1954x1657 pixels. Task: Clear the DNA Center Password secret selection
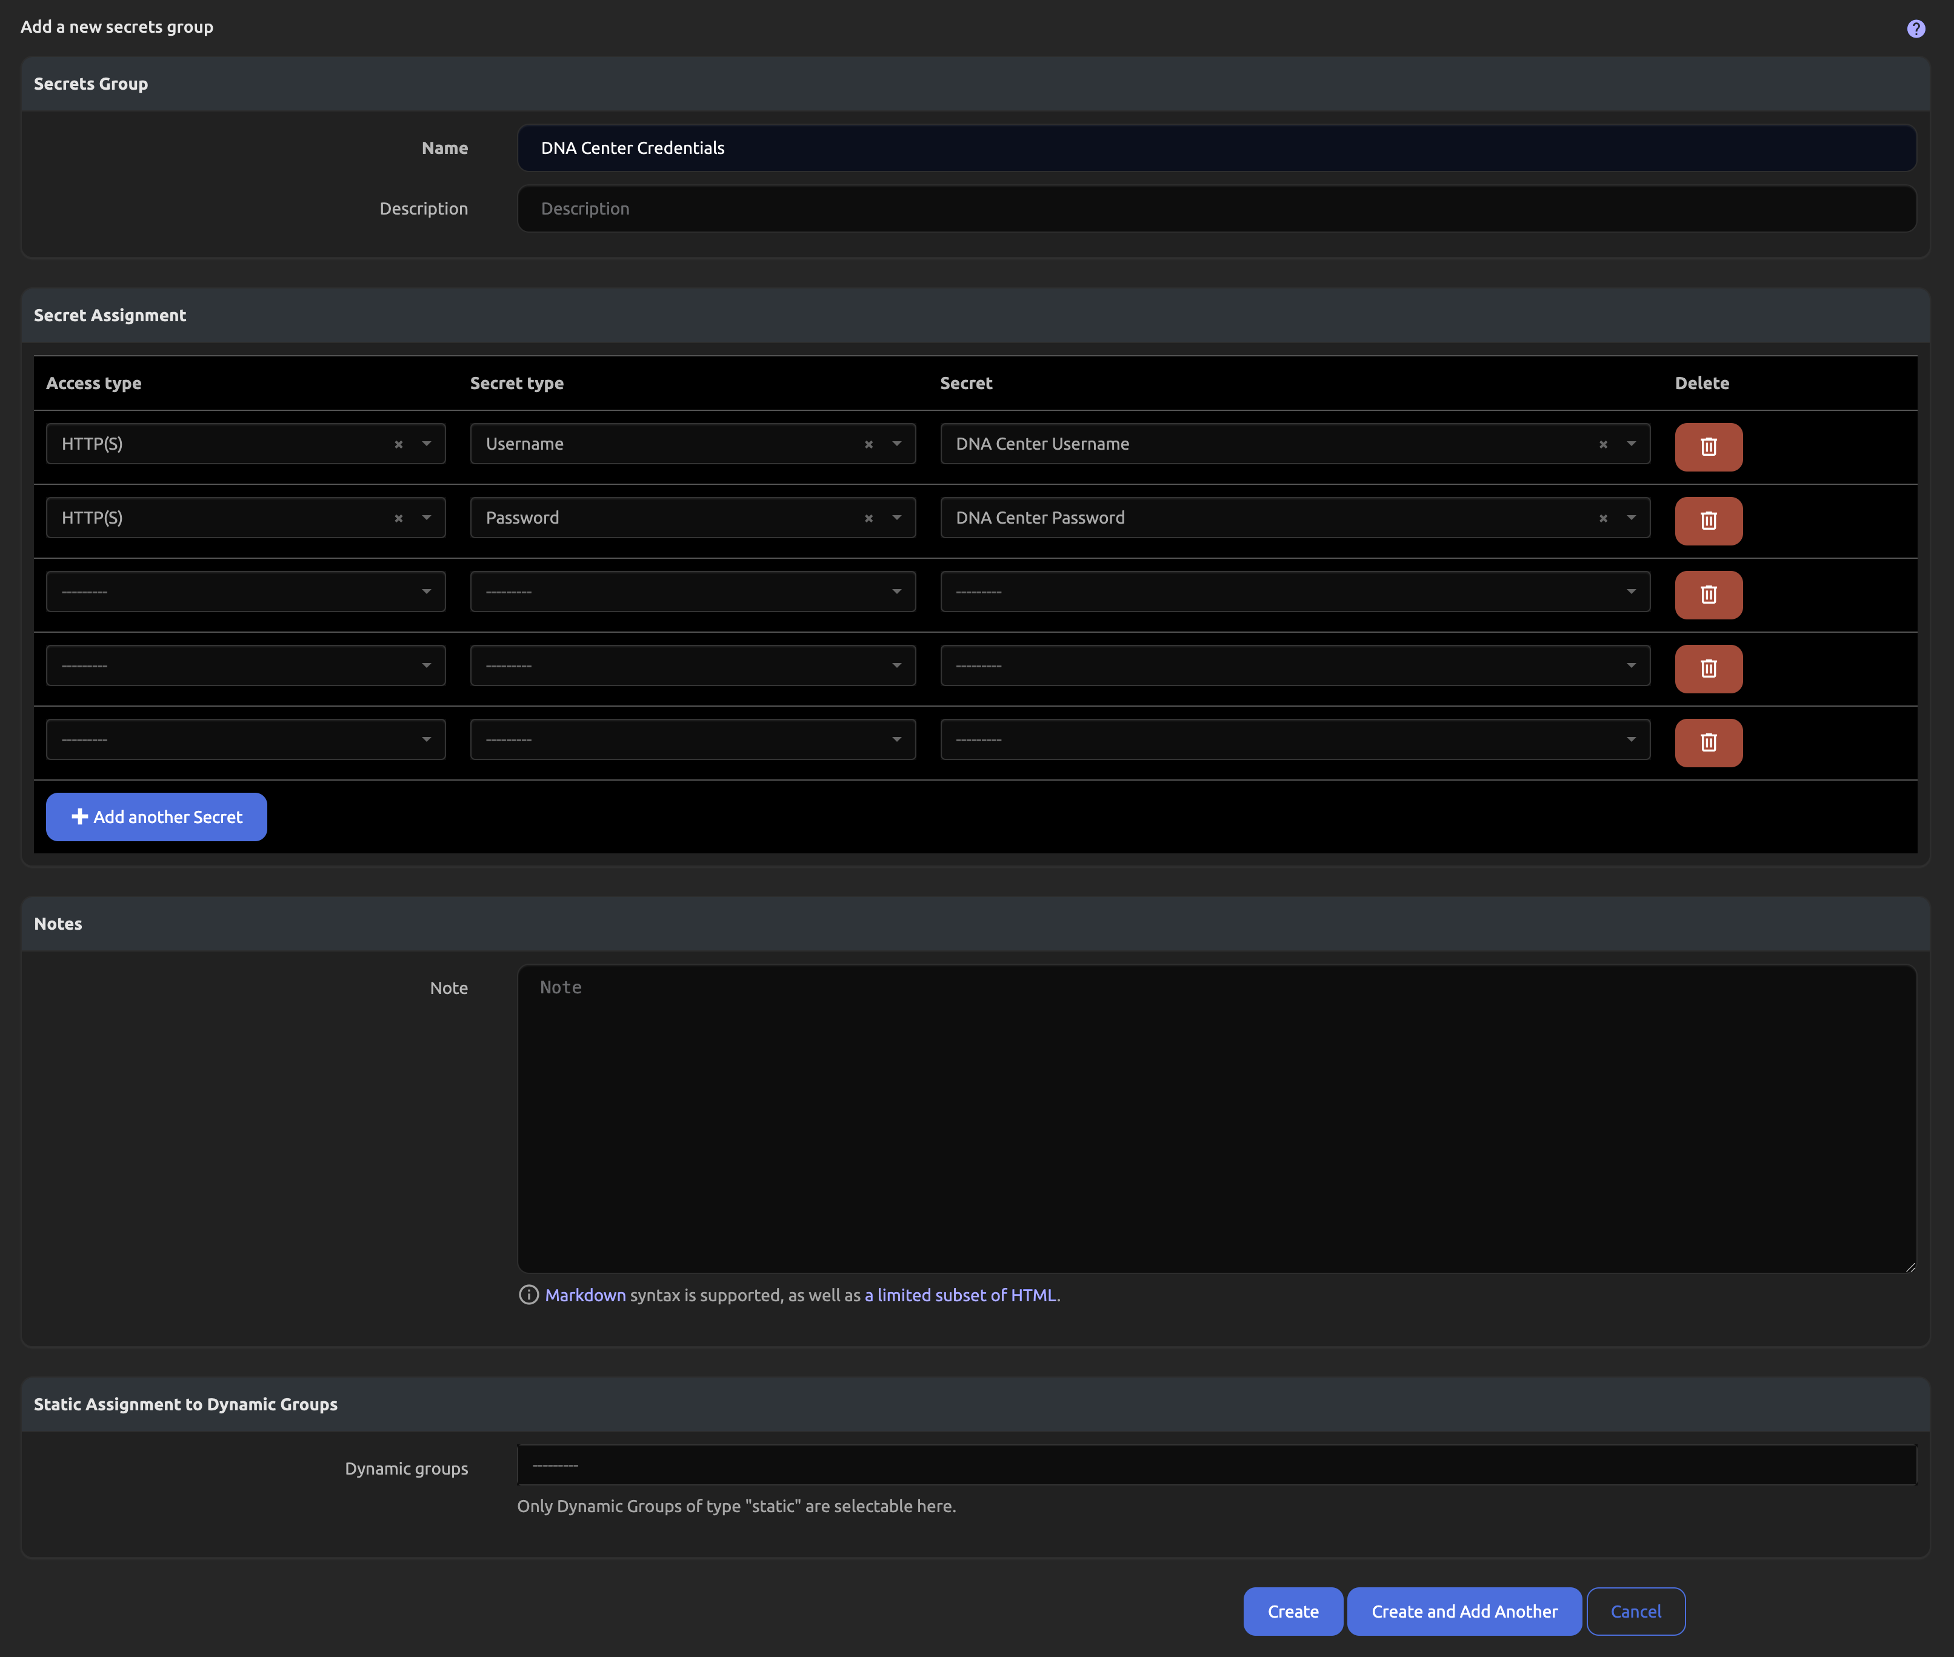[1602, 519]
